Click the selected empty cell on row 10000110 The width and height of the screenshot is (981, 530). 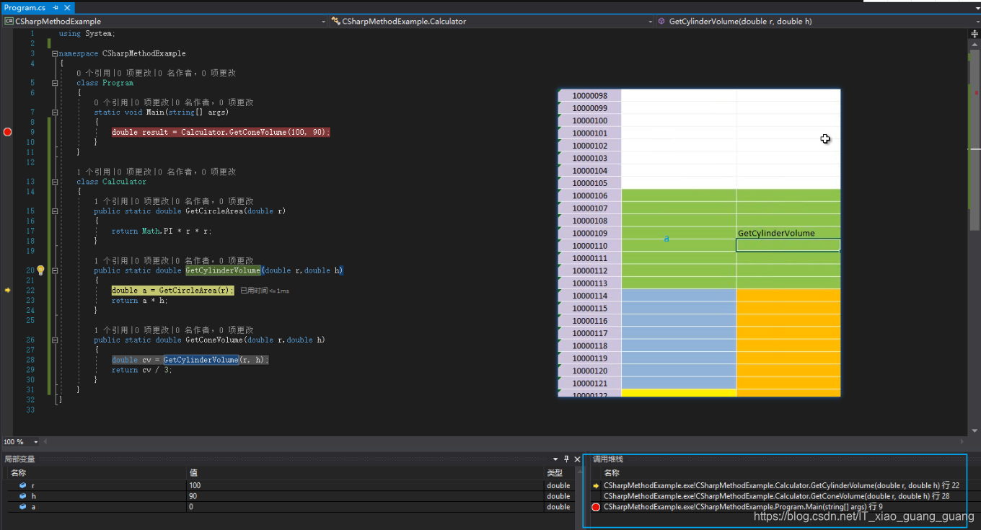click(x=788, y=246)
